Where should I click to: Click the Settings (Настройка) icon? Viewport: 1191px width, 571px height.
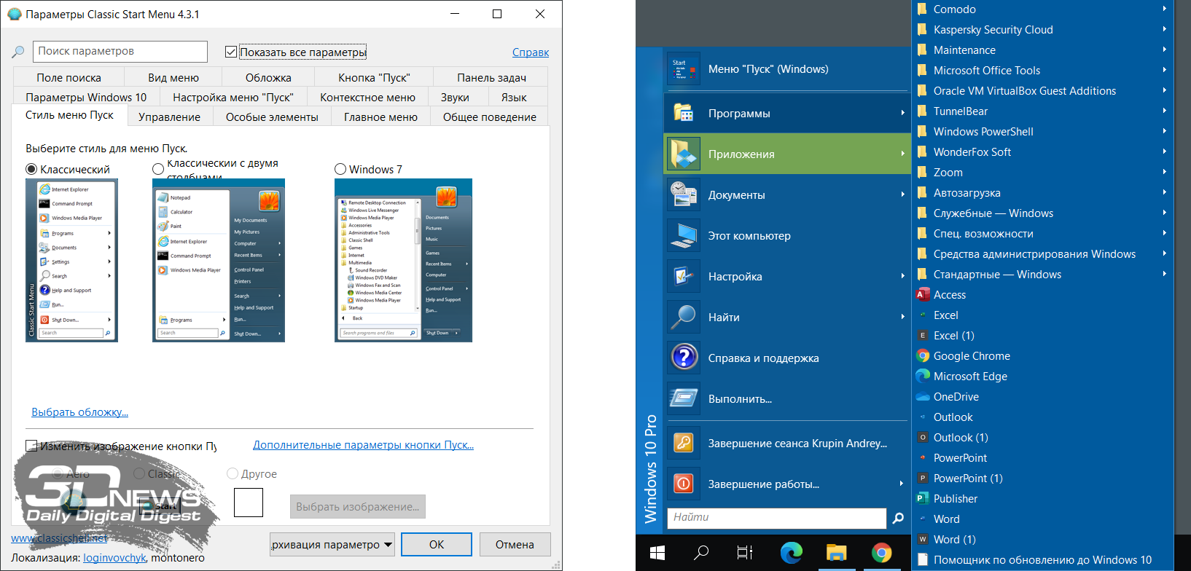[x=684, y=276]
